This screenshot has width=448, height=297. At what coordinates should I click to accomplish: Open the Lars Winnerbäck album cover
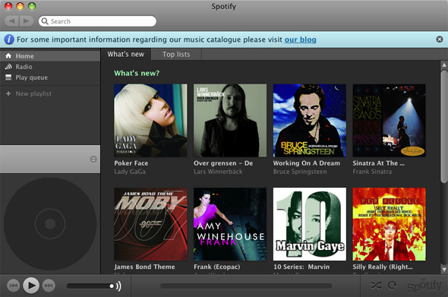[230, 120]
